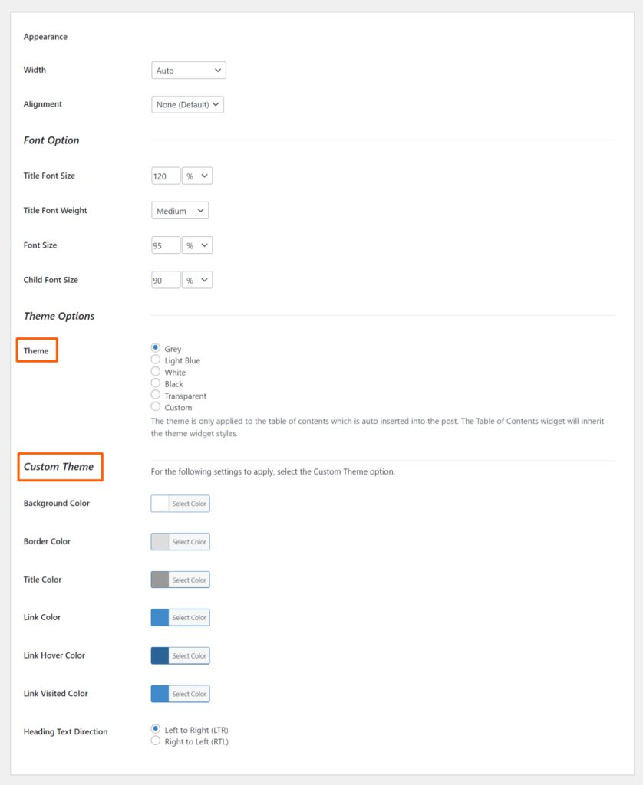Open the Title Font Weight dropdown

(180, 211)
